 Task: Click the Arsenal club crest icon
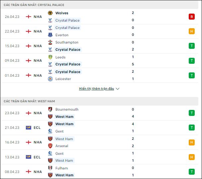point(50,146)
